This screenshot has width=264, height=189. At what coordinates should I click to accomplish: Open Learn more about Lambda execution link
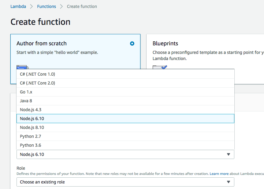point(219,174)
